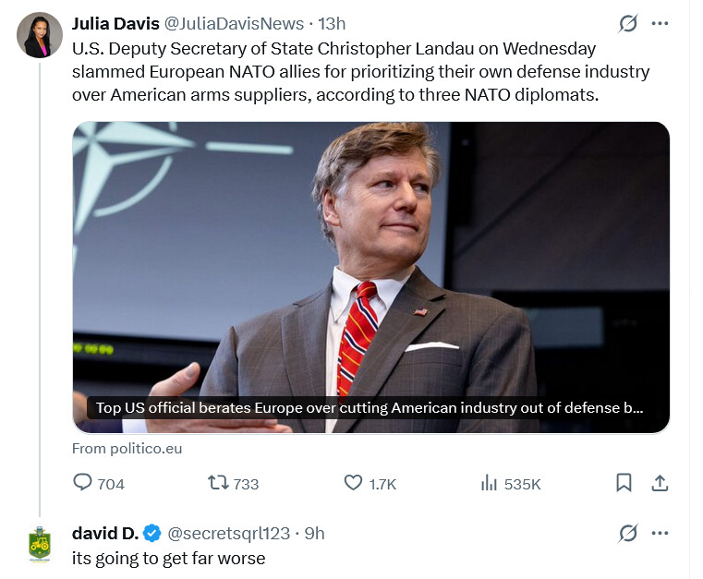
Task: Click david D.'s verified badge
Action: point(152,534)
